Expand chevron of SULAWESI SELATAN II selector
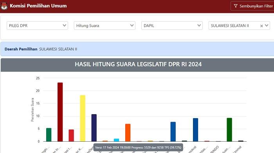274x153 pixels. point(267,25)
